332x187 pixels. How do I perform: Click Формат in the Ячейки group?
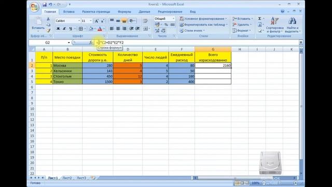click(242, 31)
